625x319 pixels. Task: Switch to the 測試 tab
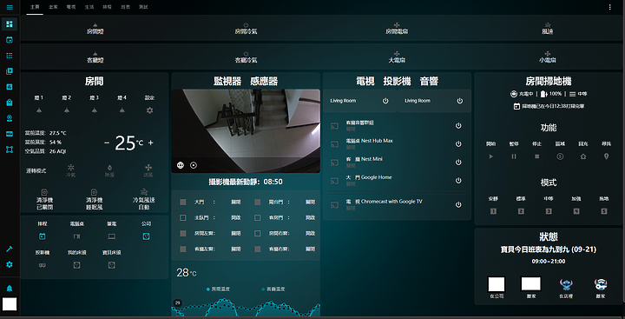tap(143, 7)
